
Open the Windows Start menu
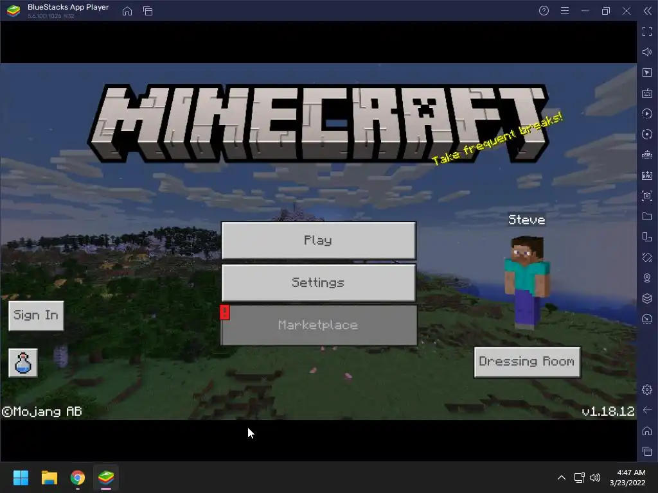pyautogui.click(x=21, y=478)
